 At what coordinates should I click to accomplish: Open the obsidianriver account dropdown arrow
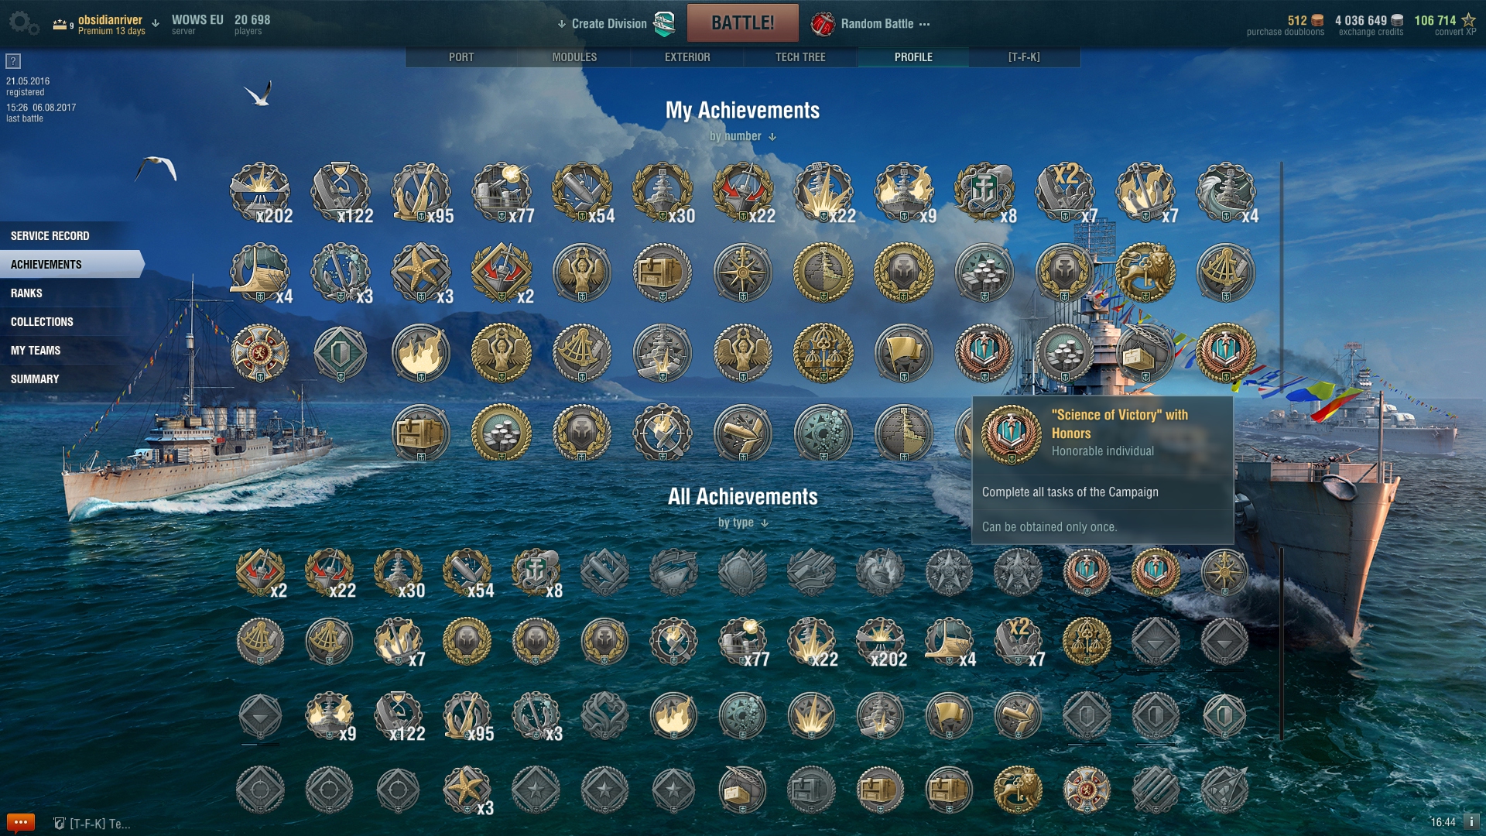coord(156,23)
